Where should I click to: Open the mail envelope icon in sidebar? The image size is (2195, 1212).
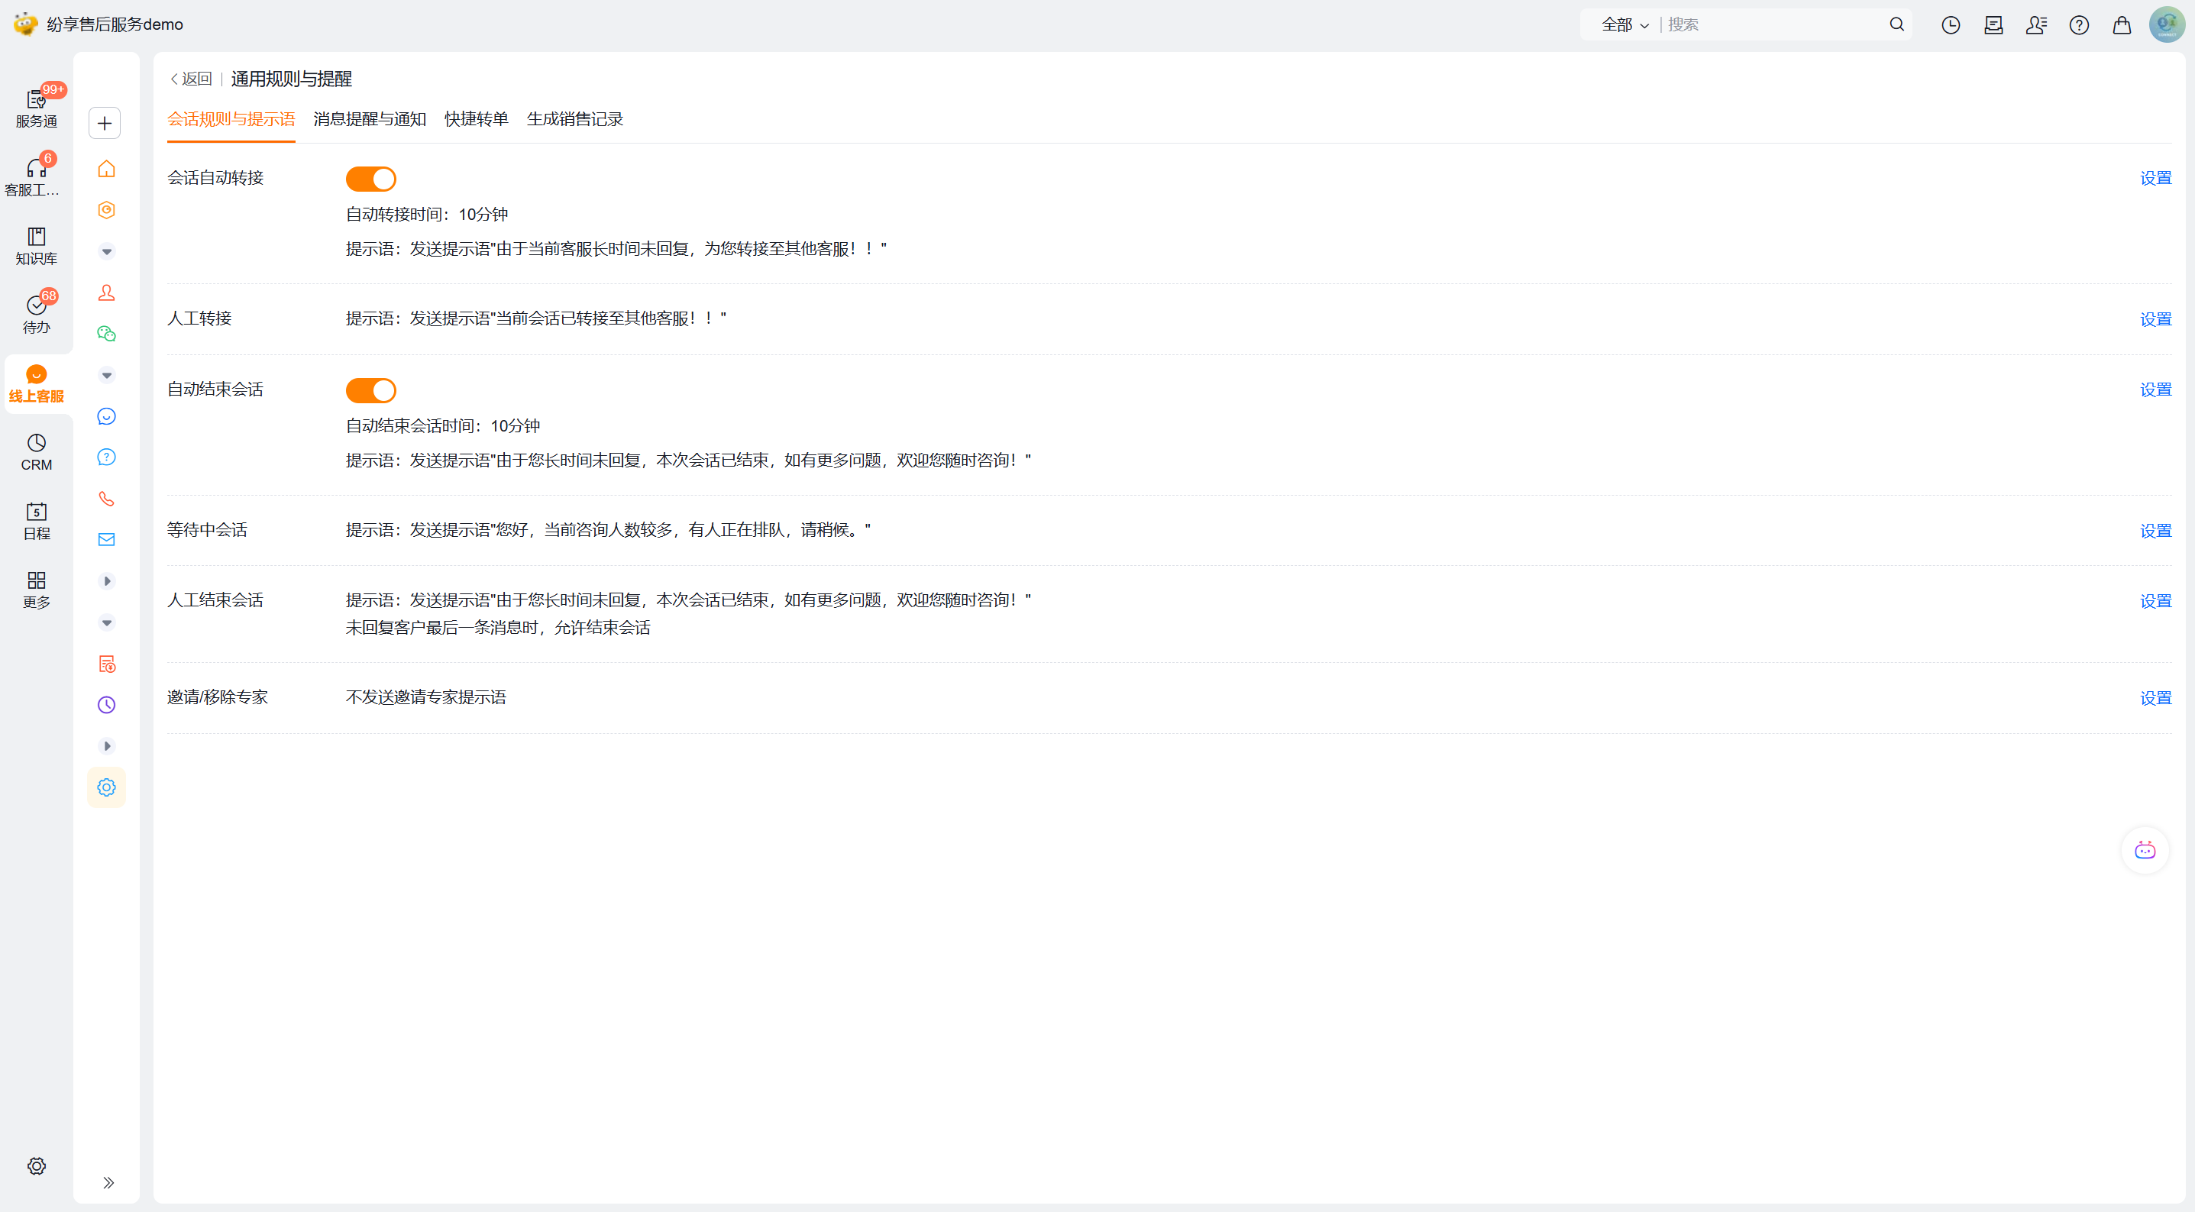106,539
